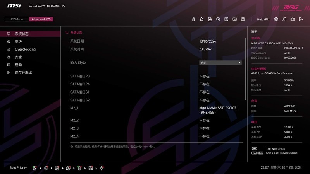Open the 保存并退出 sidebar menu

pyautogui.click(x=30, y=72)
